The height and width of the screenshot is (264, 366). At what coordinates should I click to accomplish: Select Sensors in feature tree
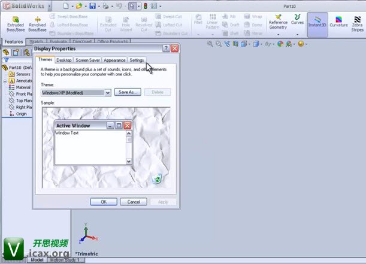tap(20, 74)
